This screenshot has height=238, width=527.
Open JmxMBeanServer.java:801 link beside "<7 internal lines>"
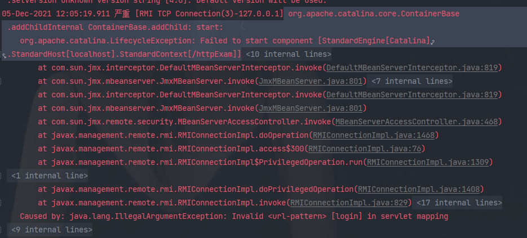pyautogui.click(x=311, y=82)
